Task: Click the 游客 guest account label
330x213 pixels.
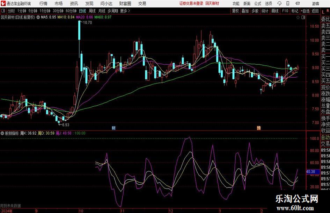Action: pos(315,4)
